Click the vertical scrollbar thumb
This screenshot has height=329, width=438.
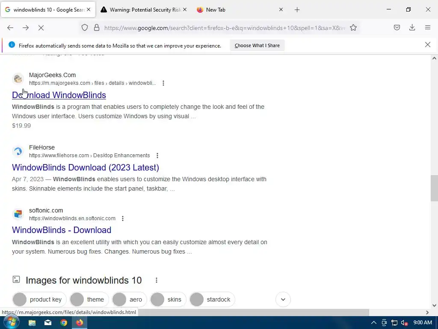click(434, 188)
